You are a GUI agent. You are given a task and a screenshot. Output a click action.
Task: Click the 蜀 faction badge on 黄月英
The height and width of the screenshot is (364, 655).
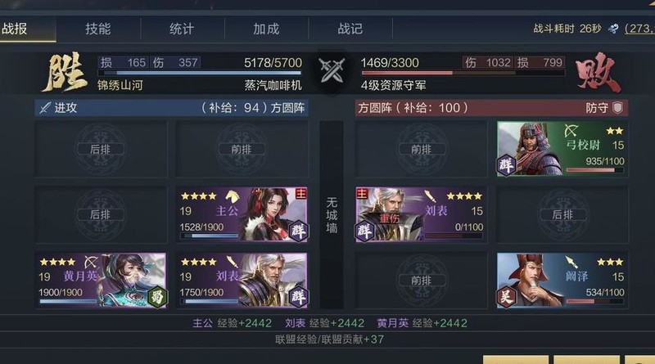[157, 297]
